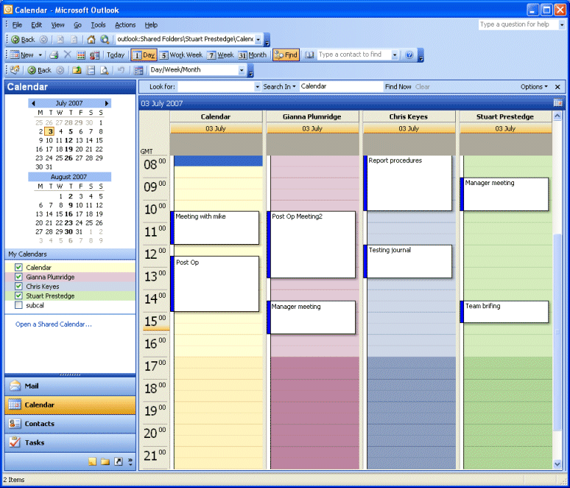The image size is (570, 488).
Task: Uncheck the Gianna Plumridge calendar checkbox
Action: coord(18,276)
